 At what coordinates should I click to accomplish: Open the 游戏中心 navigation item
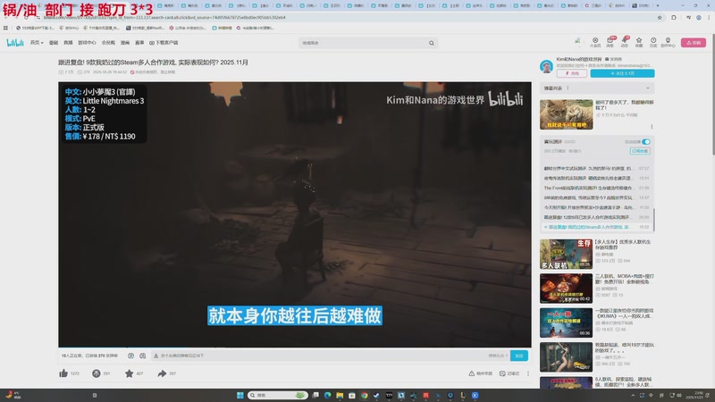(87, 42)
